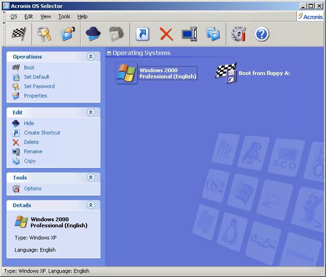
Task: Click the Delete link in Edit panel
Action: (31, 142)
